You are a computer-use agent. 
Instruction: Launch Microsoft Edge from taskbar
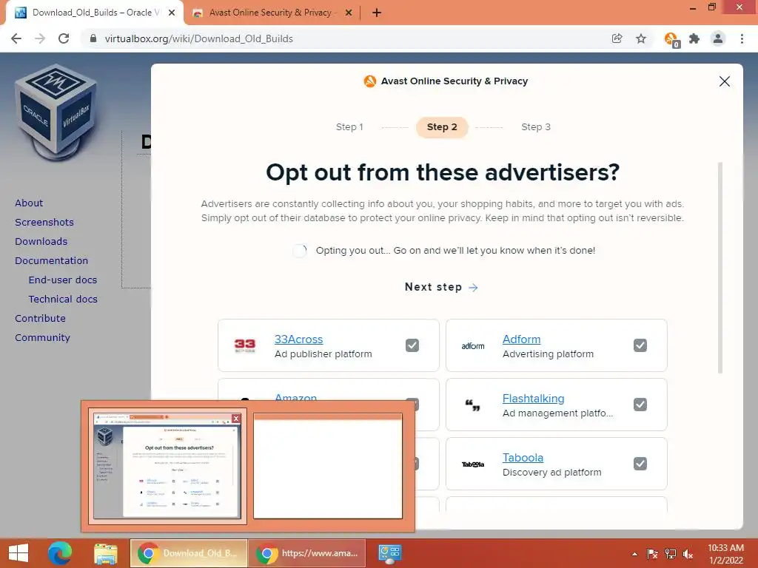[x=60, y=553]
